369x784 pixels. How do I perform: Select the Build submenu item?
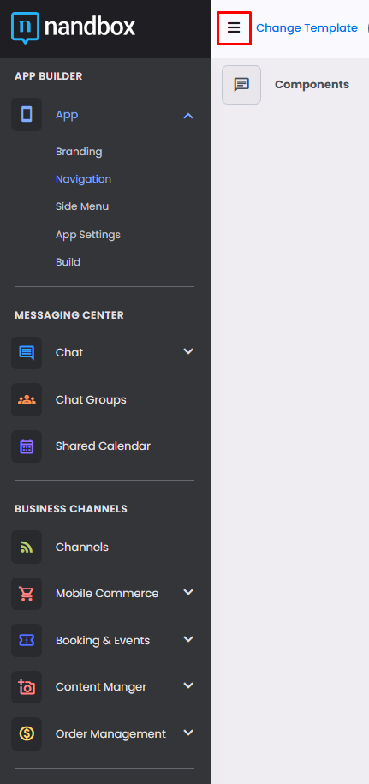click(68, 262)
